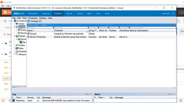This screenshot has height=103, width=184.
Task: Click the Policies node icon
Action: [x=17, y=36]
